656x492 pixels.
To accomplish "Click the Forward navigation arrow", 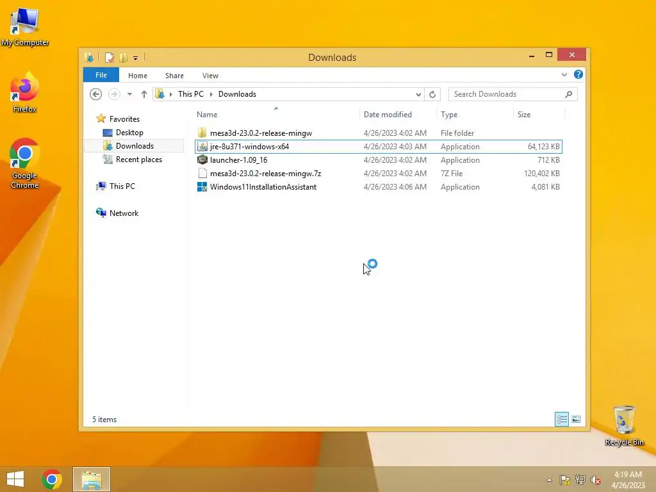I will click(114, 94).
